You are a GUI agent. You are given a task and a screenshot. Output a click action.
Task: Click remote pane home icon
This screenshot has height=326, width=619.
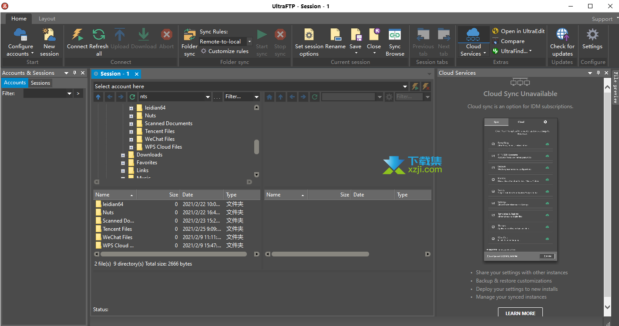269,97
